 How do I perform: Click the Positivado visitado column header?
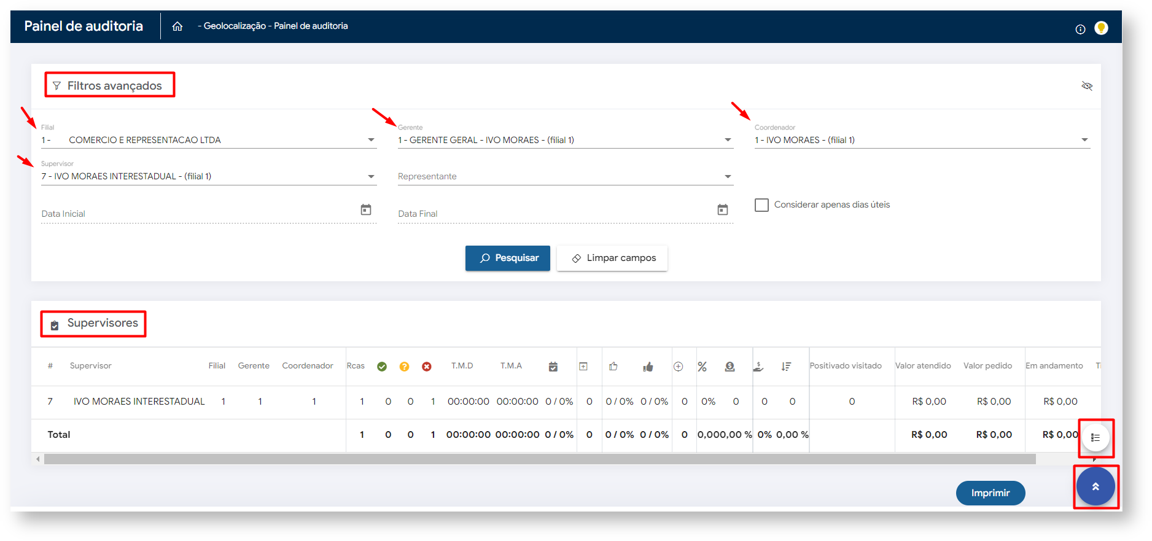pos(846,366)
